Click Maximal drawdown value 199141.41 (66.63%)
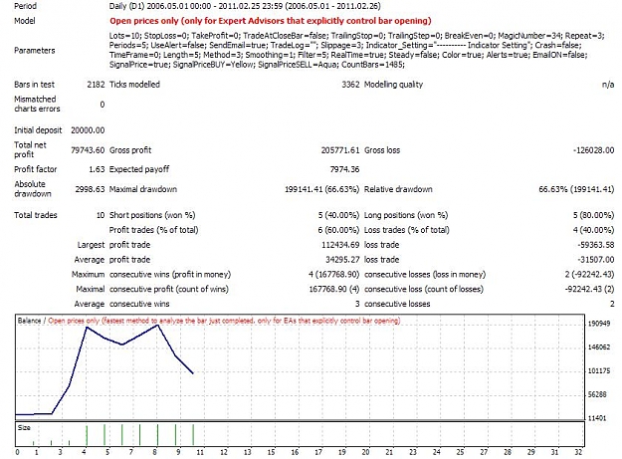 (x=322, y=189)
